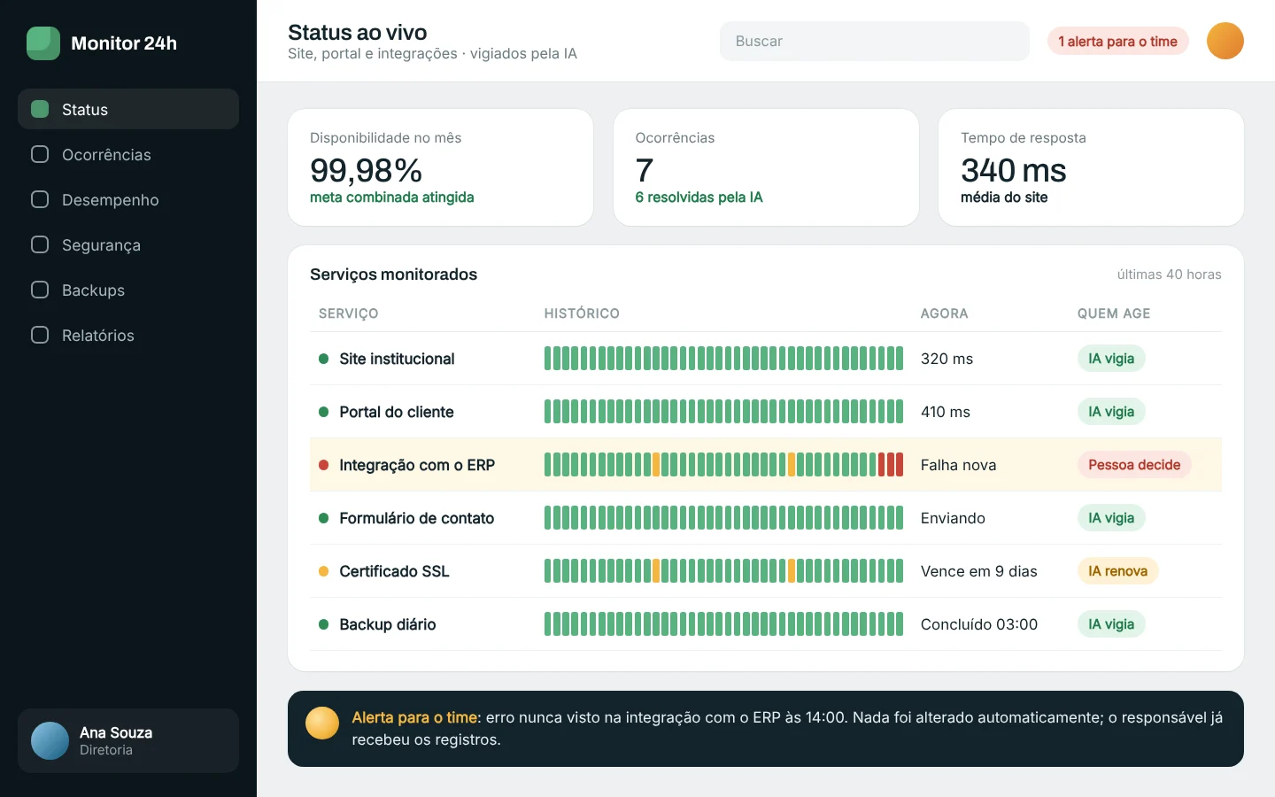The width and height of the screenshot is (1275, 797).
Task: Open the Backups section
Action: tap(128, 290)
